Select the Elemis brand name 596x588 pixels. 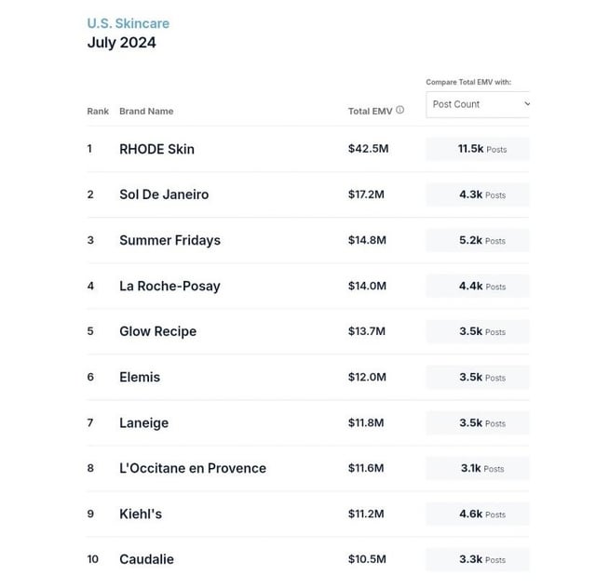tap(140, 377)
